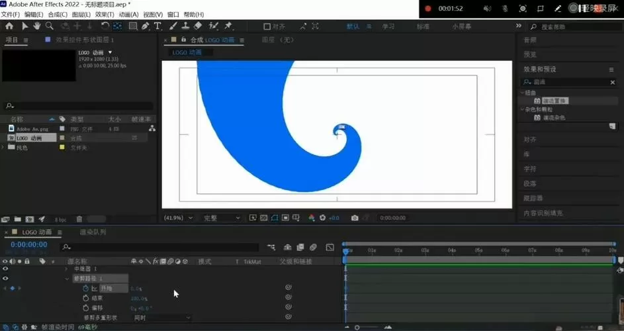Create new folder in the Project panel
This screenshot has width=624, height=331.
tap(17, 219)
